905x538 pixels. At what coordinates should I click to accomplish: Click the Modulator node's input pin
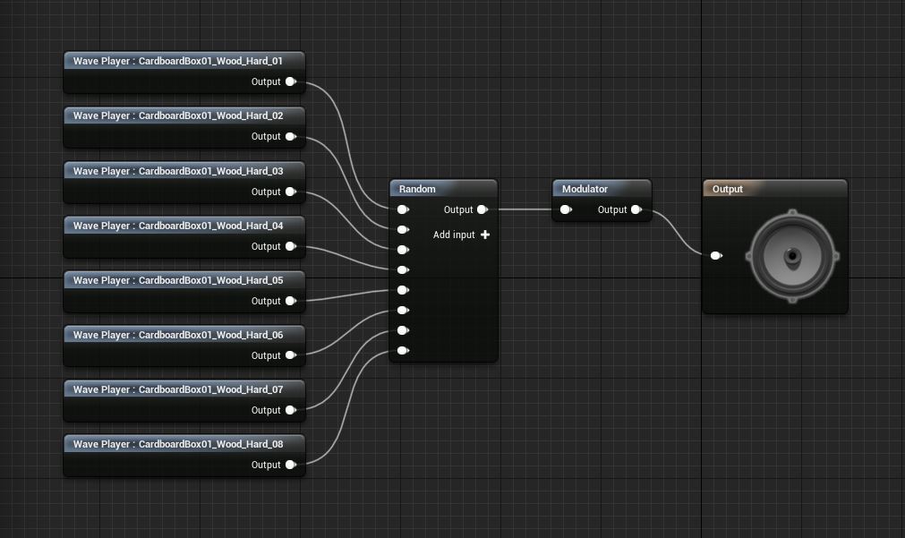click(x=565, y=210)
